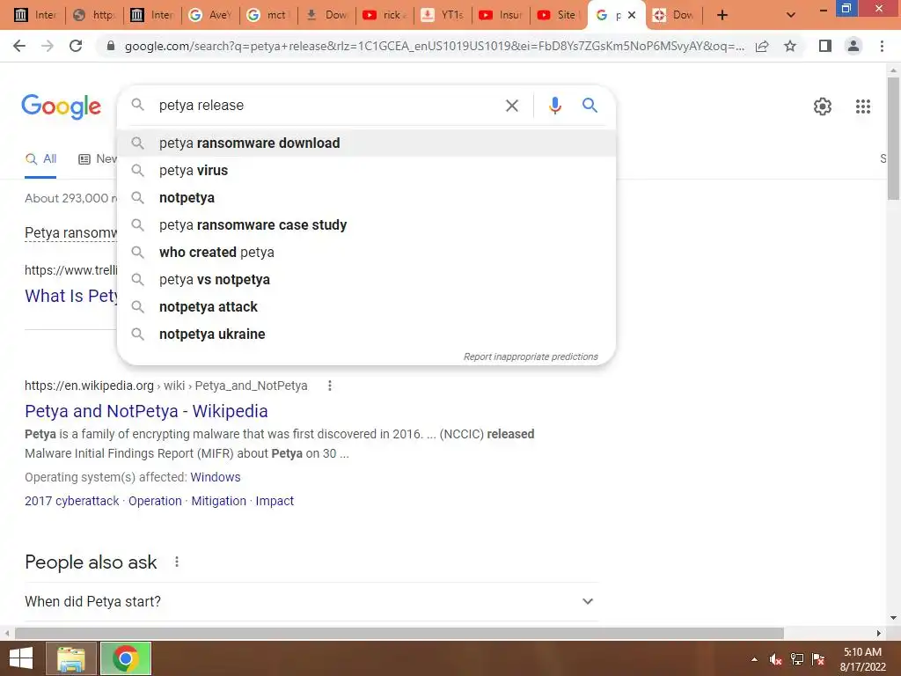901x676 pixels.
Task: Open the 'Impact' sitelink
Action: pos(275,501)
